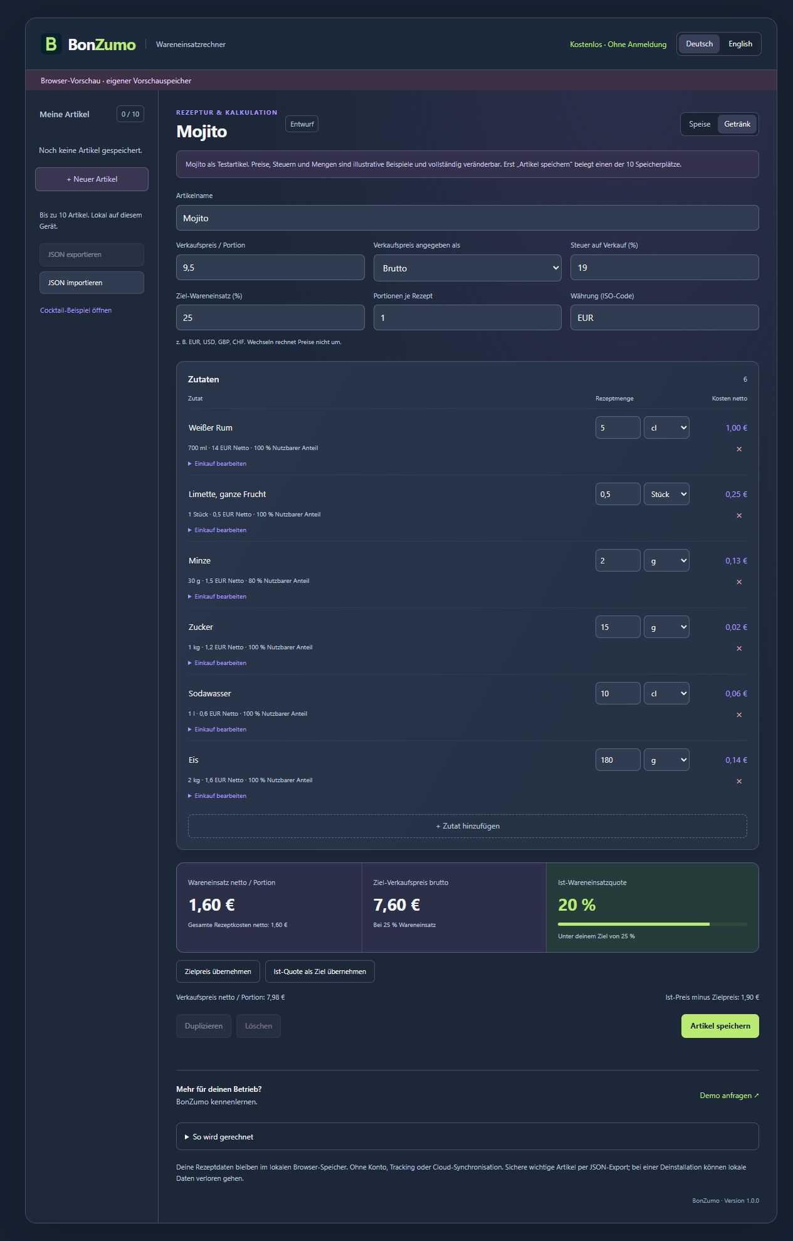Edit the Steuer auf Verkauf field
This screenshot has width=793, height=1241.
[664, 268]
